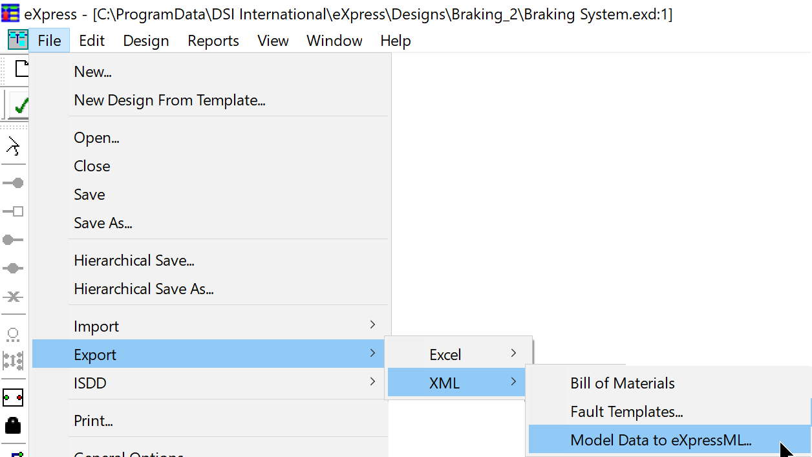Choose Hierarchical Save As option
812x457 pixels.
click(144, 289)
